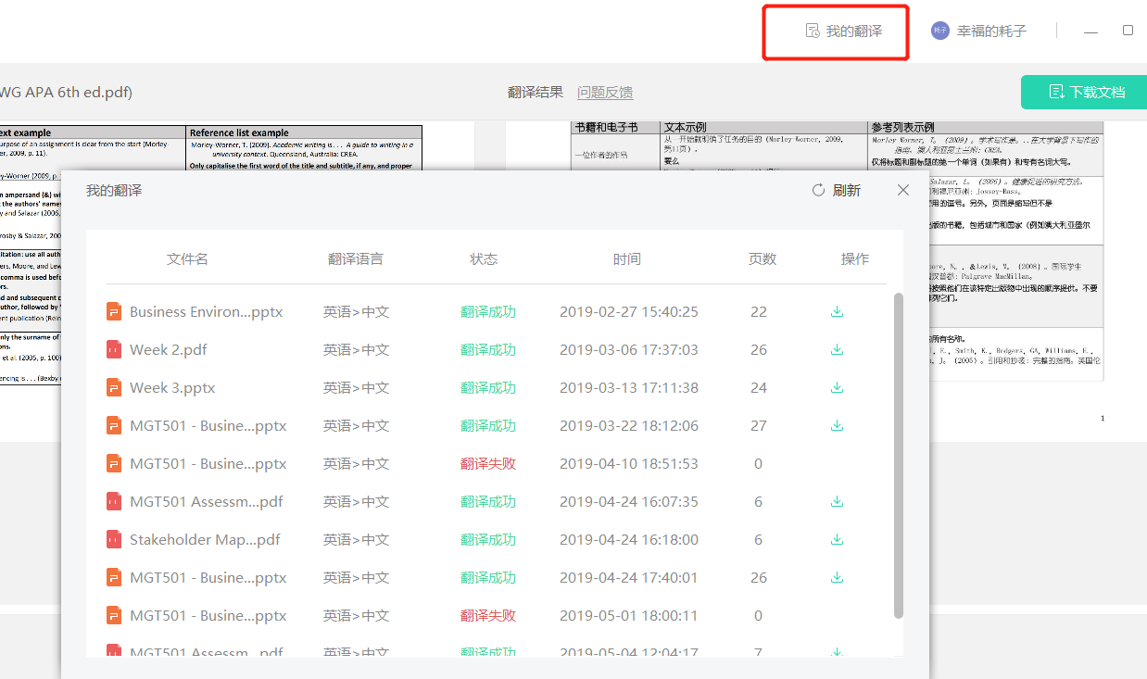Click the 刷新 refresh icon in the dialog
The width and height of the screenshot is (1147, 679).
coord(817,190)
